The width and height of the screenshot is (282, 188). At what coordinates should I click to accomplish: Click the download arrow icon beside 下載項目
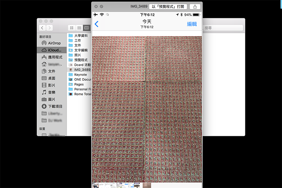[x=44, y=106]
